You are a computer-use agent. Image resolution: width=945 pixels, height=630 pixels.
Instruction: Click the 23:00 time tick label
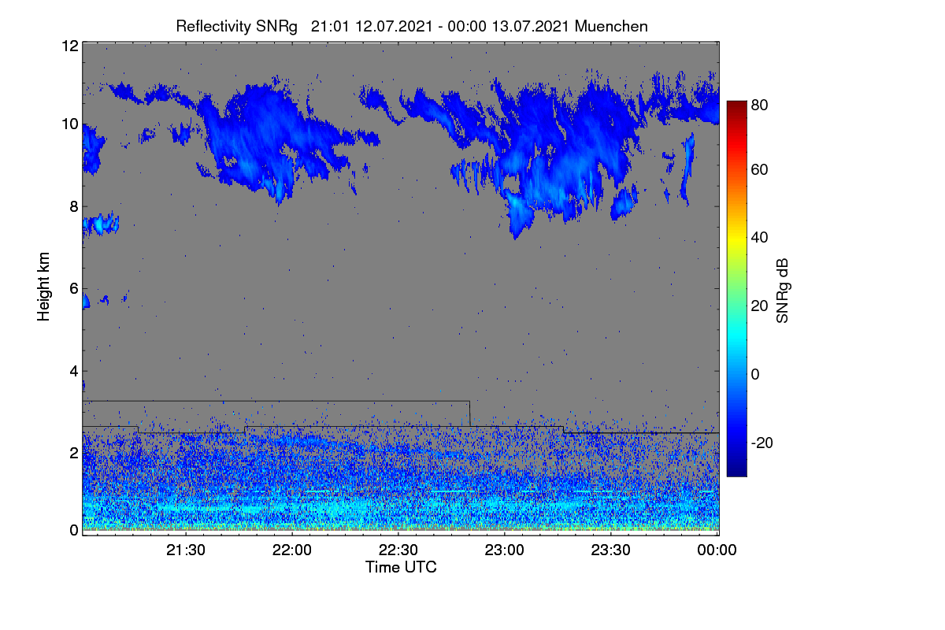(x=506, y=550)
